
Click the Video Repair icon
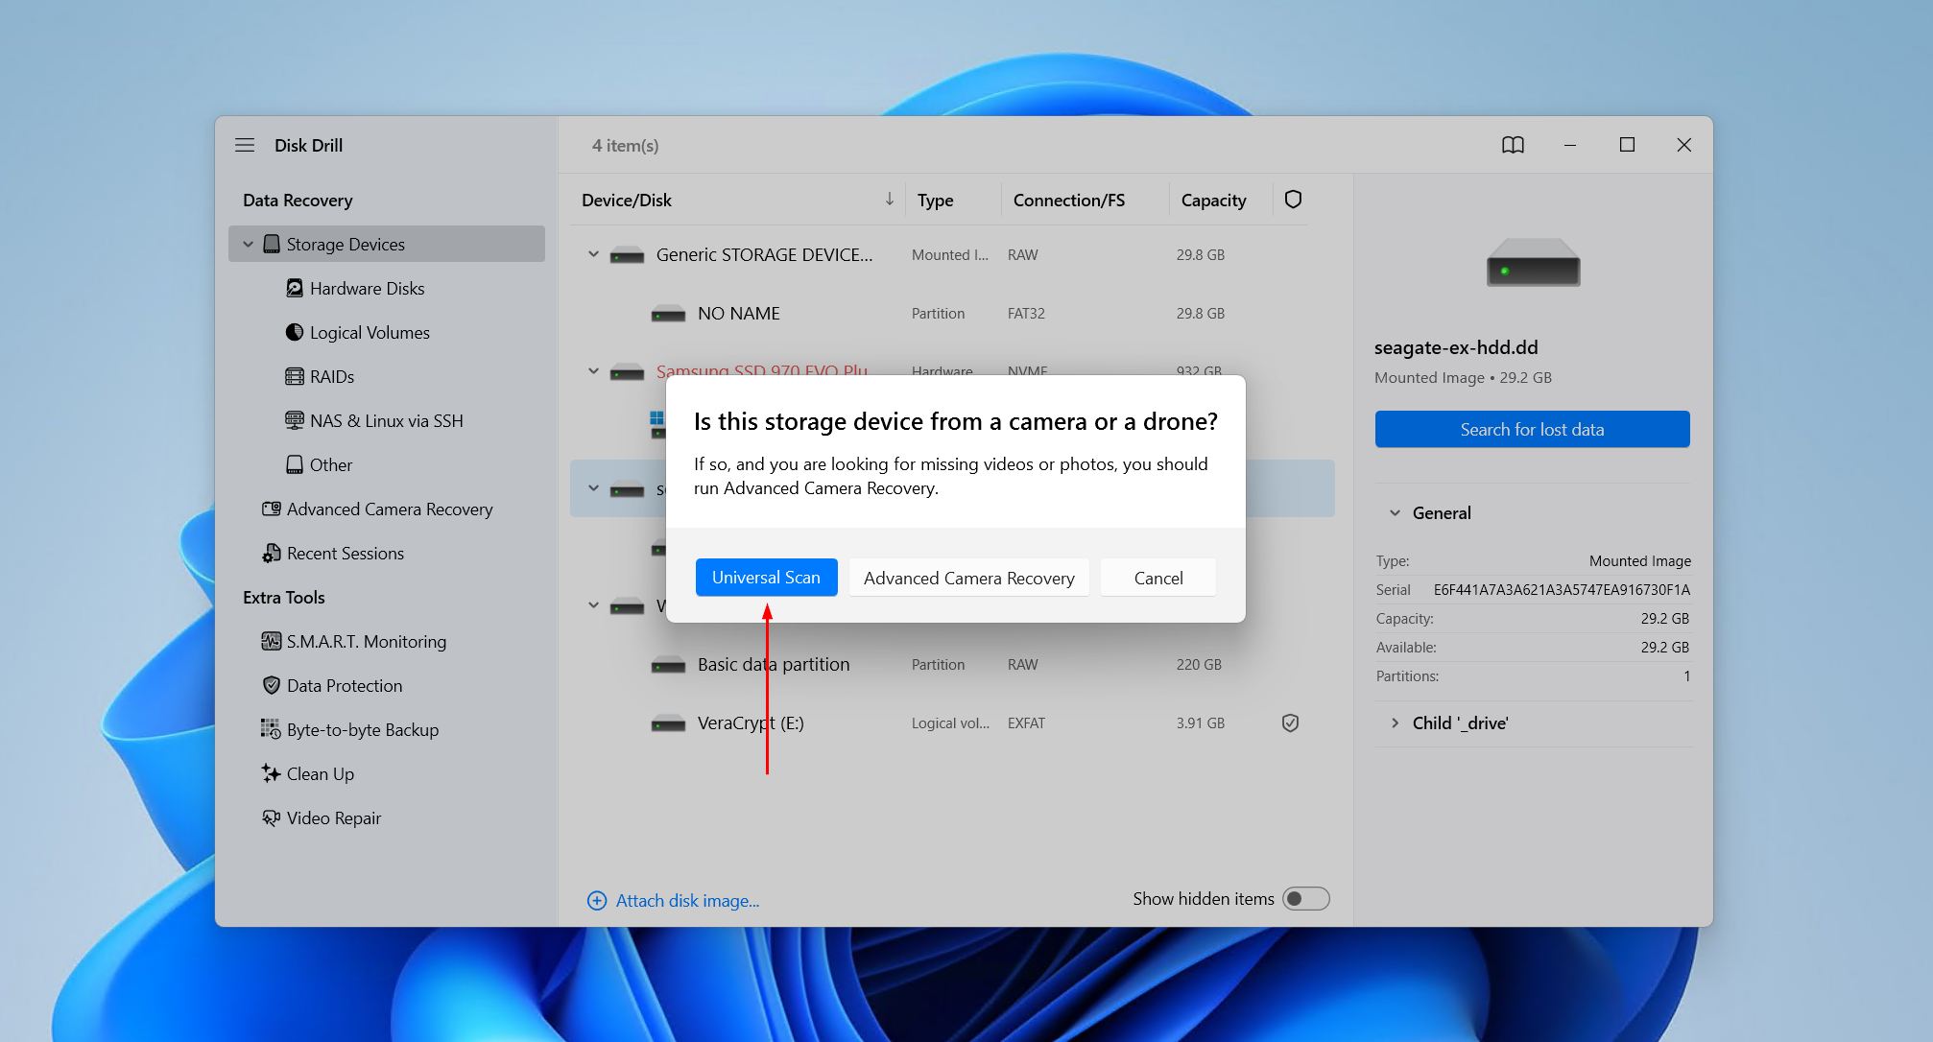coord(272,817)
